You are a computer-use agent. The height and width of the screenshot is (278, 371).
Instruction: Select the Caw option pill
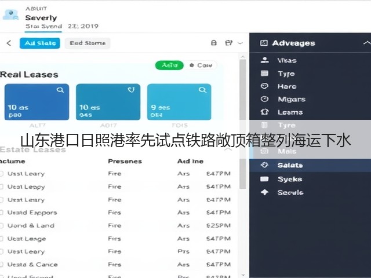(201, 65)
